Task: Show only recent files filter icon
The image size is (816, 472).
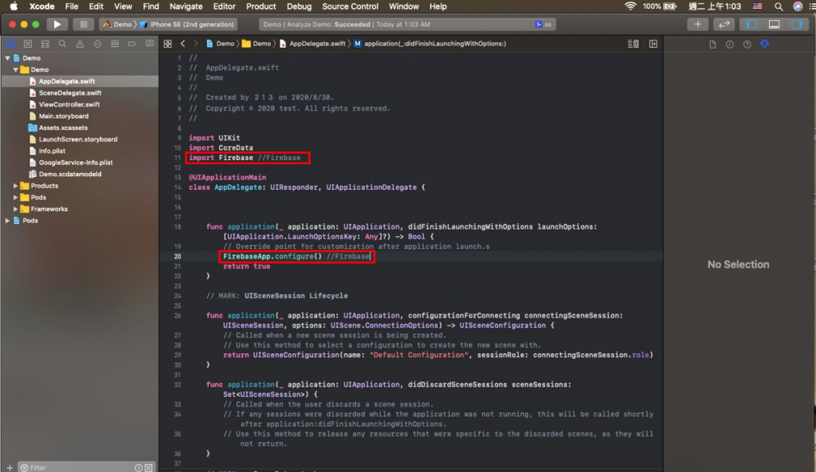Action: 139,467
